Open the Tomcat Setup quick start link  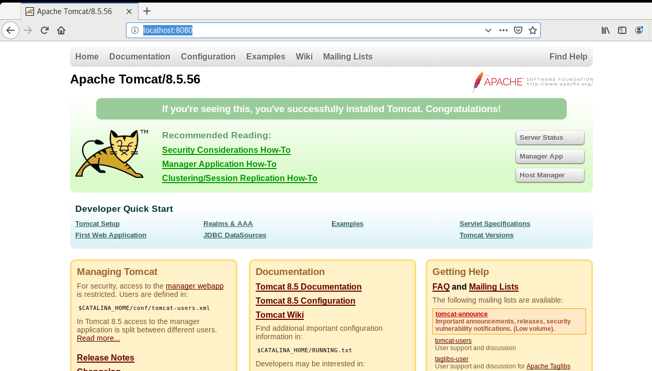[x=97, y=224]
